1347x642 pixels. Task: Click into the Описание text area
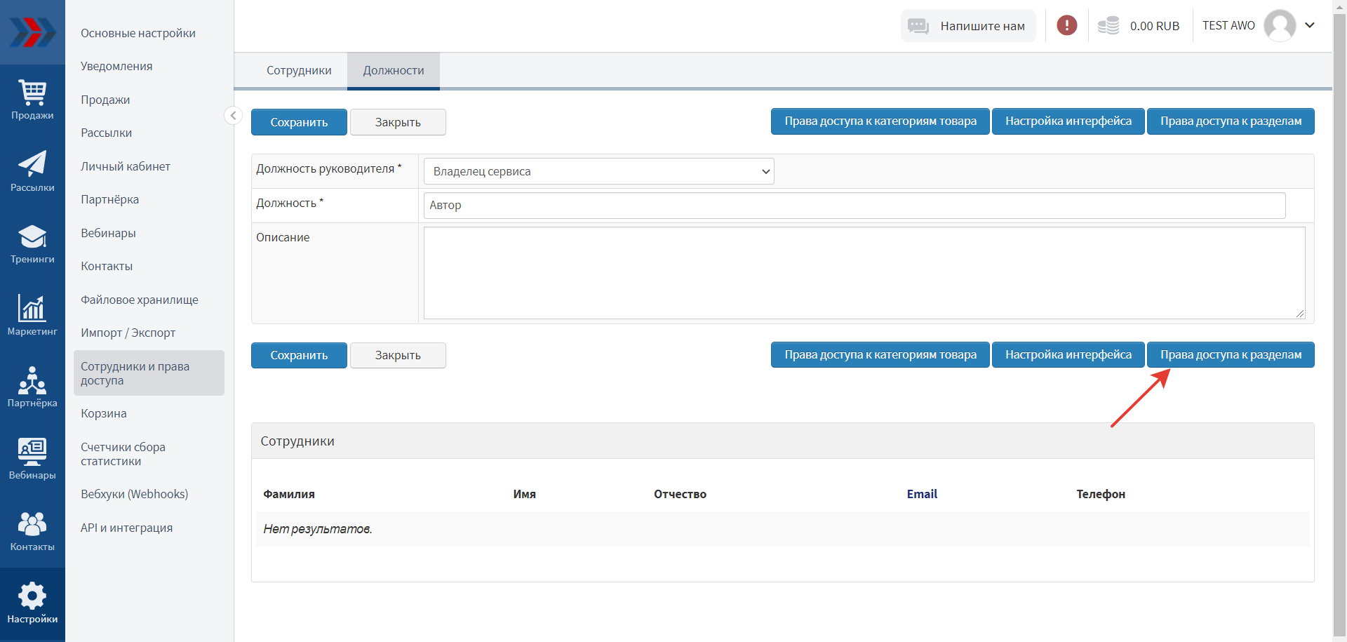(x=864, y=273)
